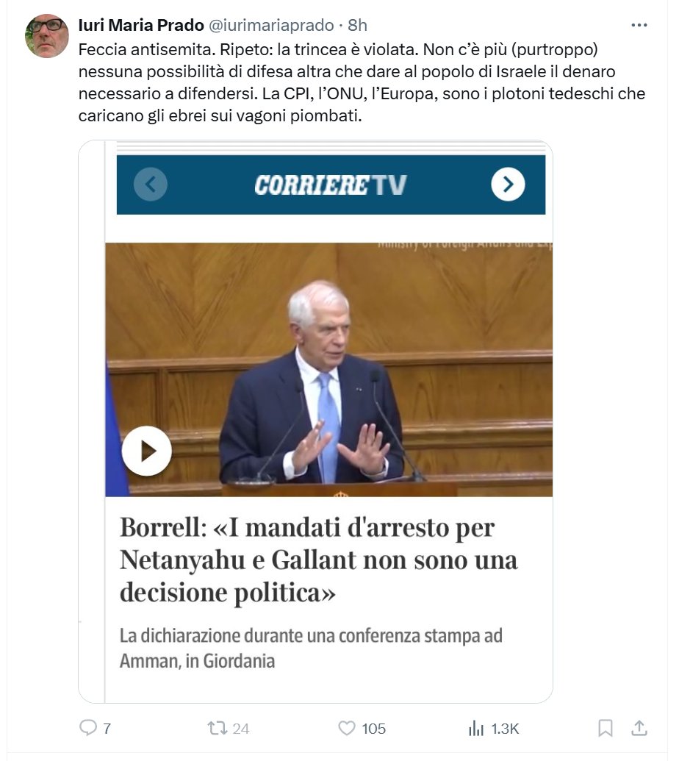Click the CORRIERE TV logo banner
Image resolution: width=679 pixels, height=761 pixels.
[330, 185]
